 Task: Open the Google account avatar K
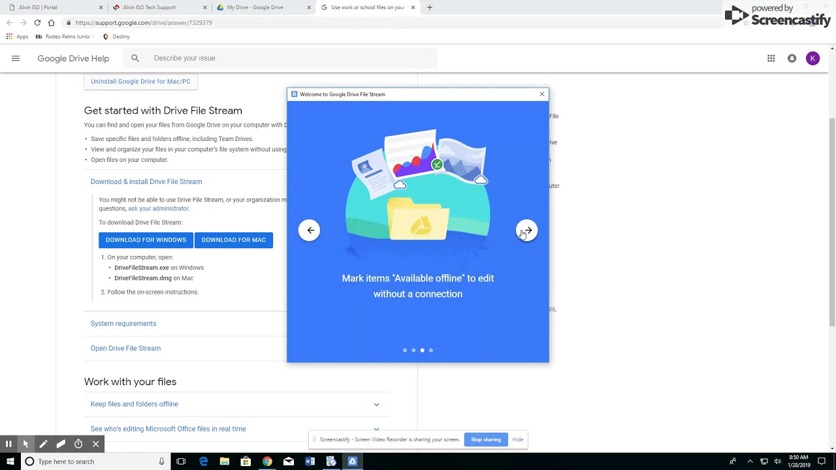(813, 58)
